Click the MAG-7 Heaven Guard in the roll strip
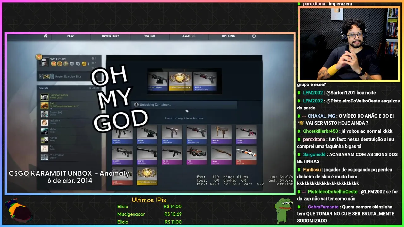 coord(205,81)
